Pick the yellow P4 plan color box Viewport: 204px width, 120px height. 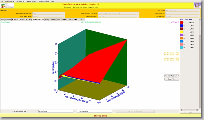[x=181, y=32]
